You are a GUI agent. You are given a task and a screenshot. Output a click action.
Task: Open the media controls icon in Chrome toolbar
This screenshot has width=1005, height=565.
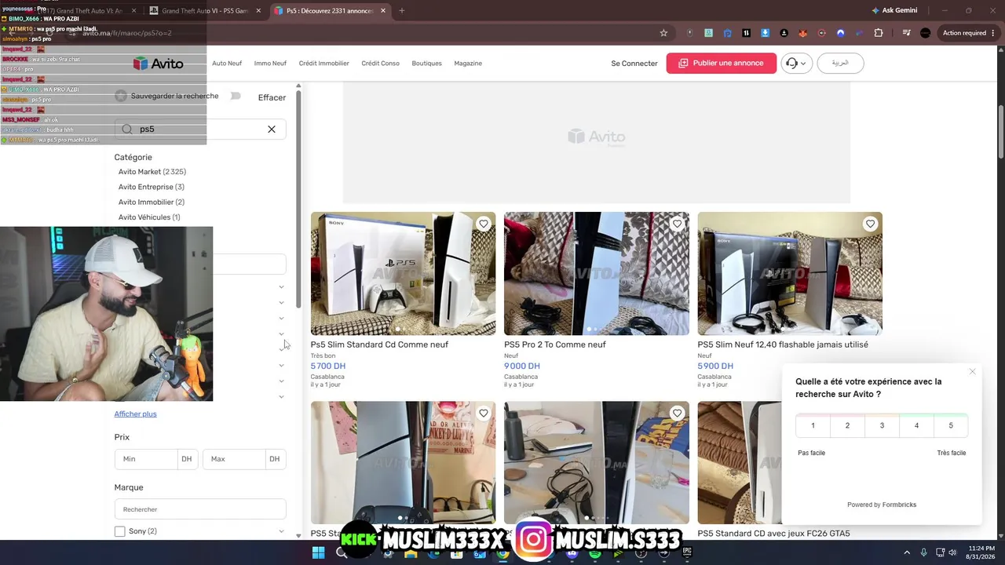point(906,33)
